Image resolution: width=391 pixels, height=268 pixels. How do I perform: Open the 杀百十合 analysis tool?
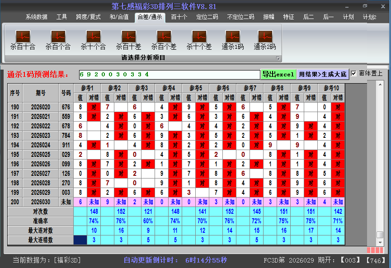click(x=23, y=40)
